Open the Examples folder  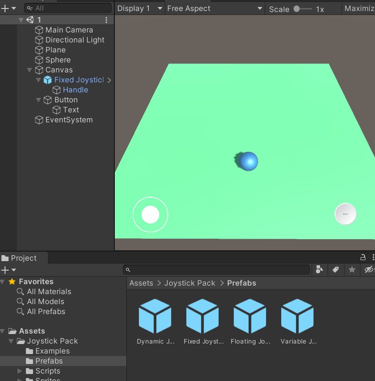coord(52,351)
